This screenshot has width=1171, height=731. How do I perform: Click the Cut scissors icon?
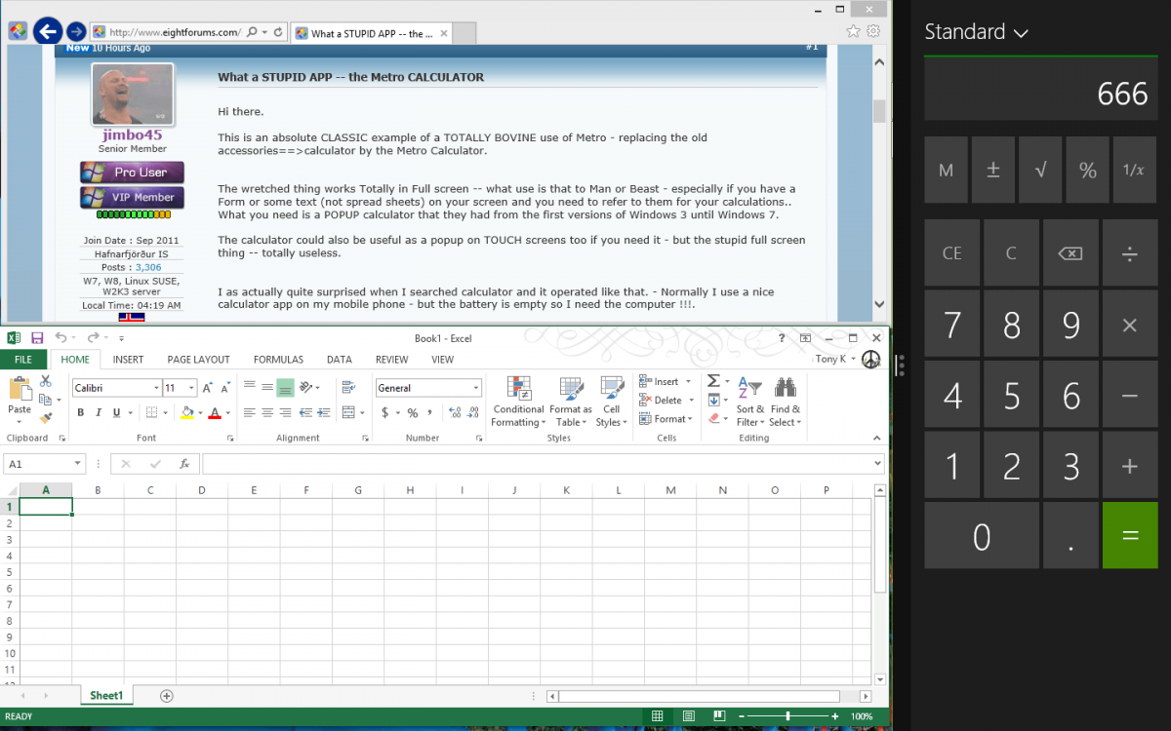[x=45, y=382]
